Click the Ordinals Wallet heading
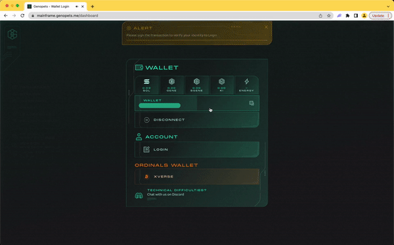The width and height of the screenshot is (394, 245). [x=166, y=165]
